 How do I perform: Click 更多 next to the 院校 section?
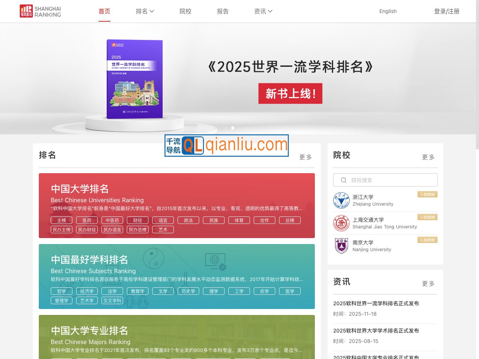click(x=428, y=157)
